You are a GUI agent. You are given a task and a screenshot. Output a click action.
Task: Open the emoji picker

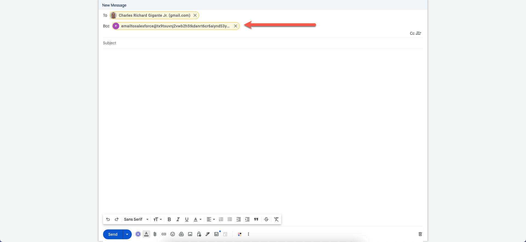[173, 234]
